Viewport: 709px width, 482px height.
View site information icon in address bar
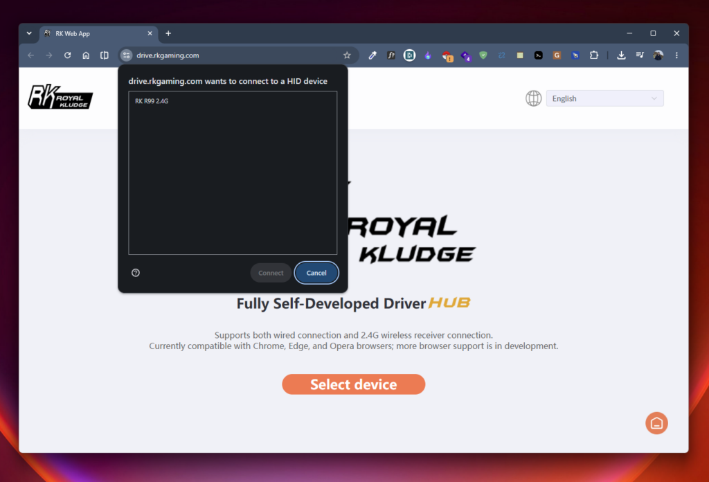point(126,55)
